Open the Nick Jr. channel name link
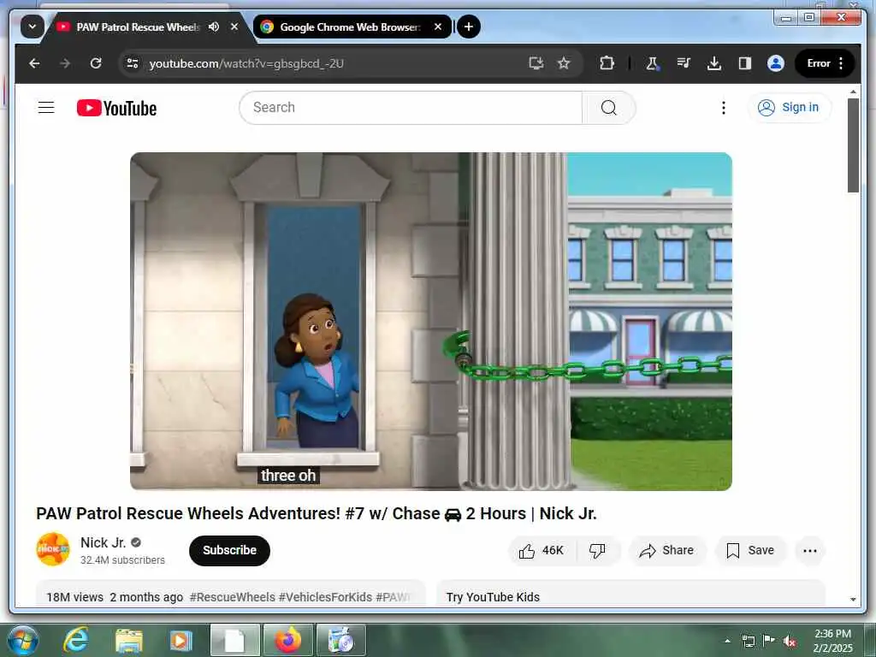Image resolution: width=876 pixels, height=657 pixels. coord(103,542)
